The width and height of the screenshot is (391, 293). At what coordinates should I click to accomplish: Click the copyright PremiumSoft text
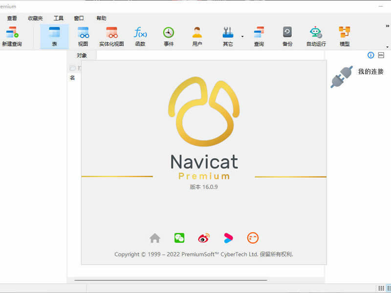coord(204,254)
